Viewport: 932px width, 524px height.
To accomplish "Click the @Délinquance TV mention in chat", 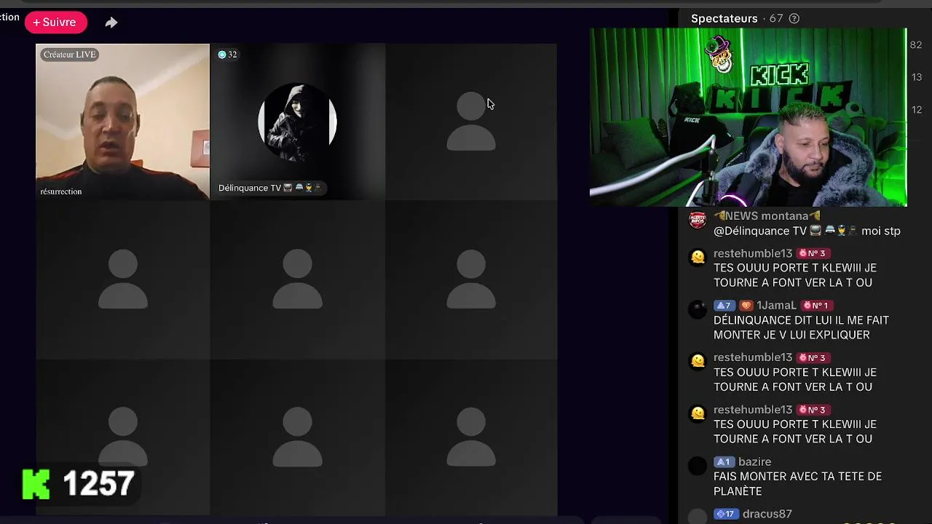I will click(x=786, y=231).
